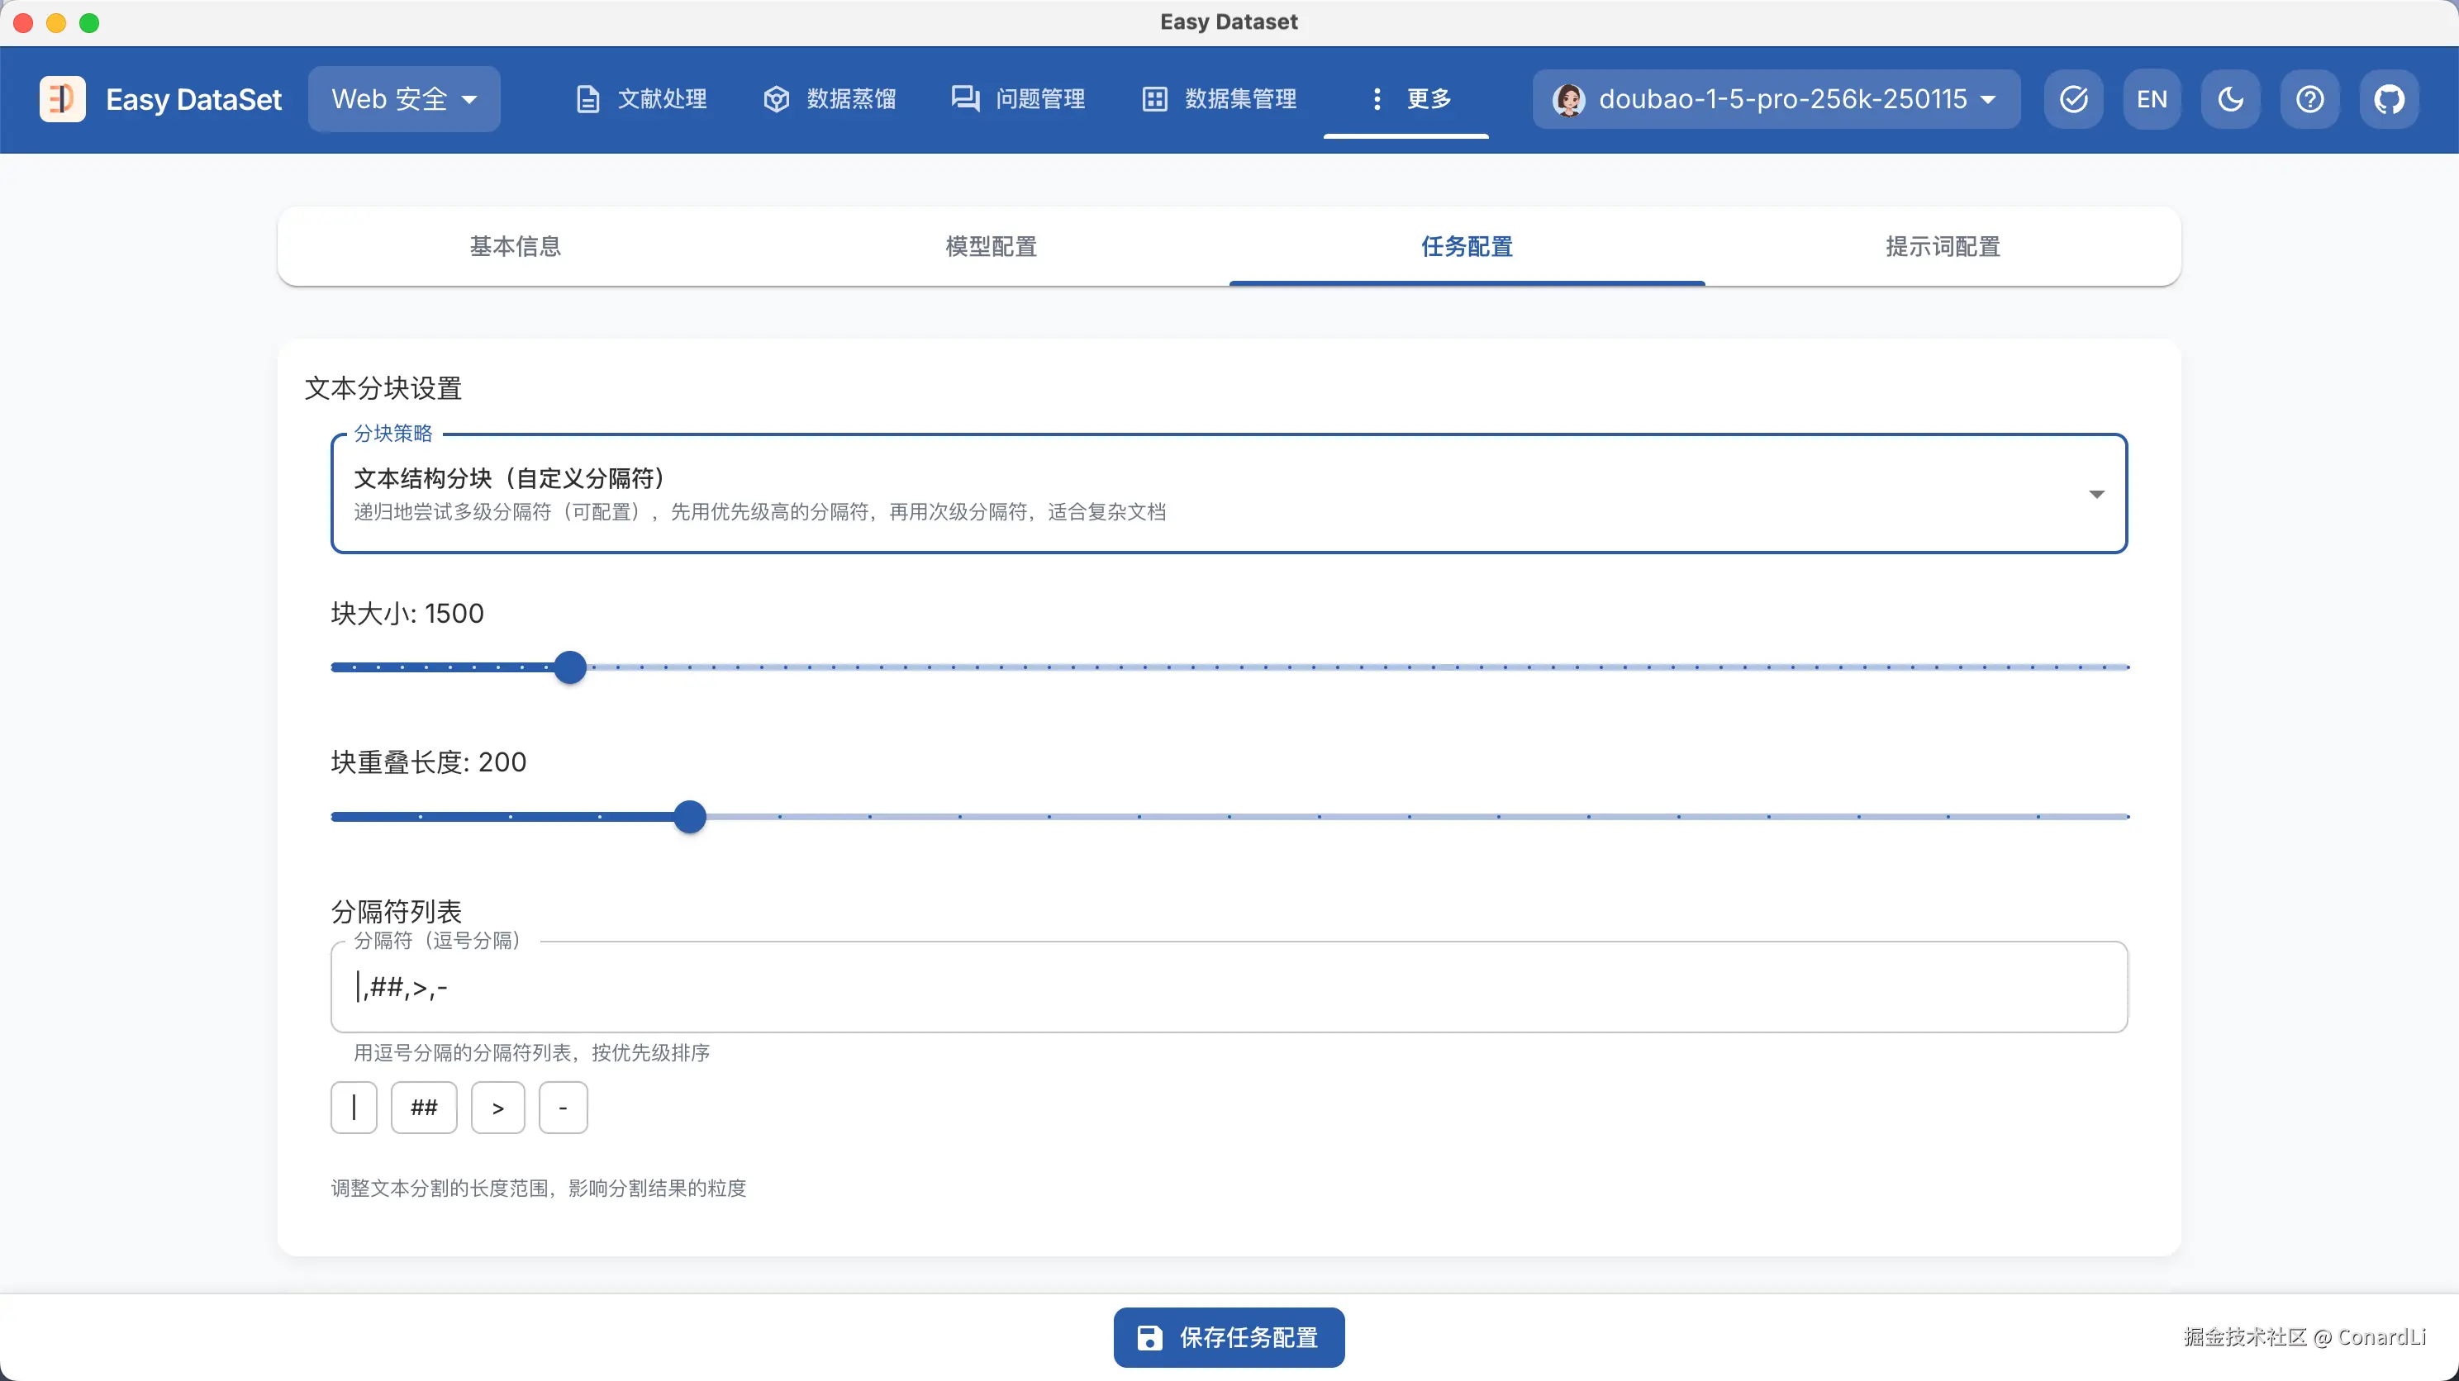Go to 数据蒸馏 distillation section
Viewport: 2459px width, 1381px height.
[830, 99]
